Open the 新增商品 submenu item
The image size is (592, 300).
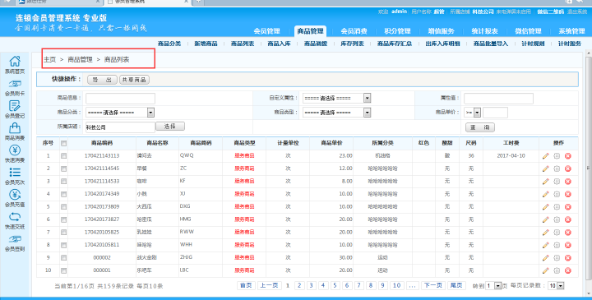point(206,44)
